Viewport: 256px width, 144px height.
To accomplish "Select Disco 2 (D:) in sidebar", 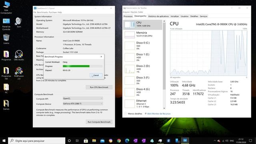I will point(143,69).
